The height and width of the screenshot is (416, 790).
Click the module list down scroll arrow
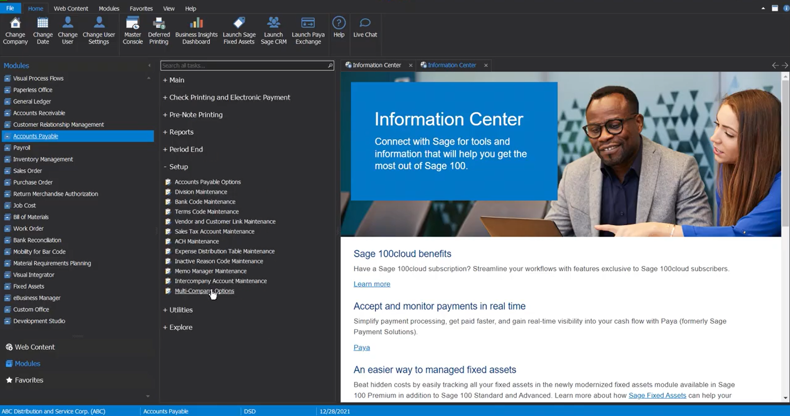click(148, 396)
